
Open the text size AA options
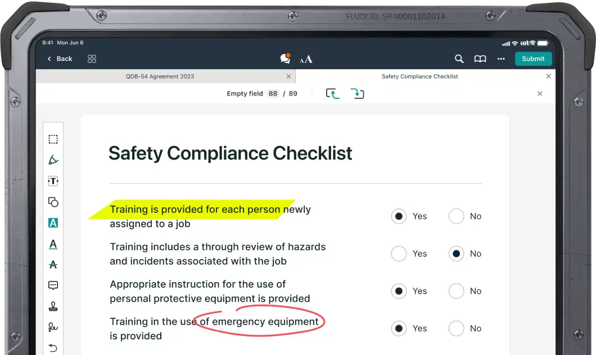(306, 59)
